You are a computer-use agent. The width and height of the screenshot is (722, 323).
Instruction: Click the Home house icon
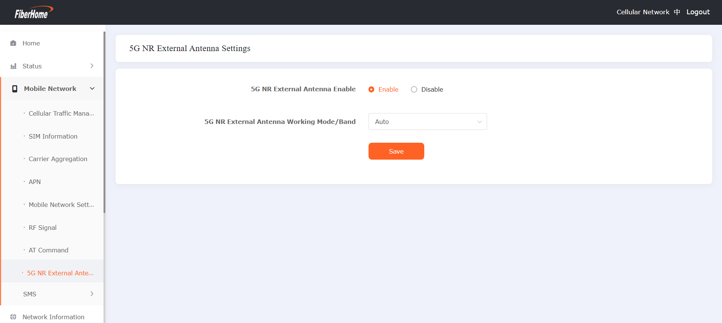point(13,43)
